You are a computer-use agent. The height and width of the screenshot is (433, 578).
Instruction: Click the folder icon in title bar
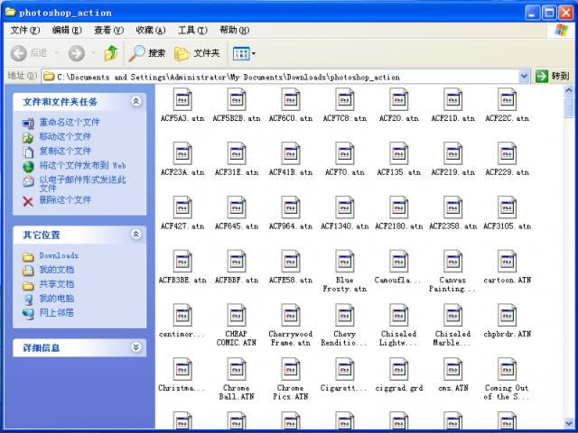coord(10,12)
